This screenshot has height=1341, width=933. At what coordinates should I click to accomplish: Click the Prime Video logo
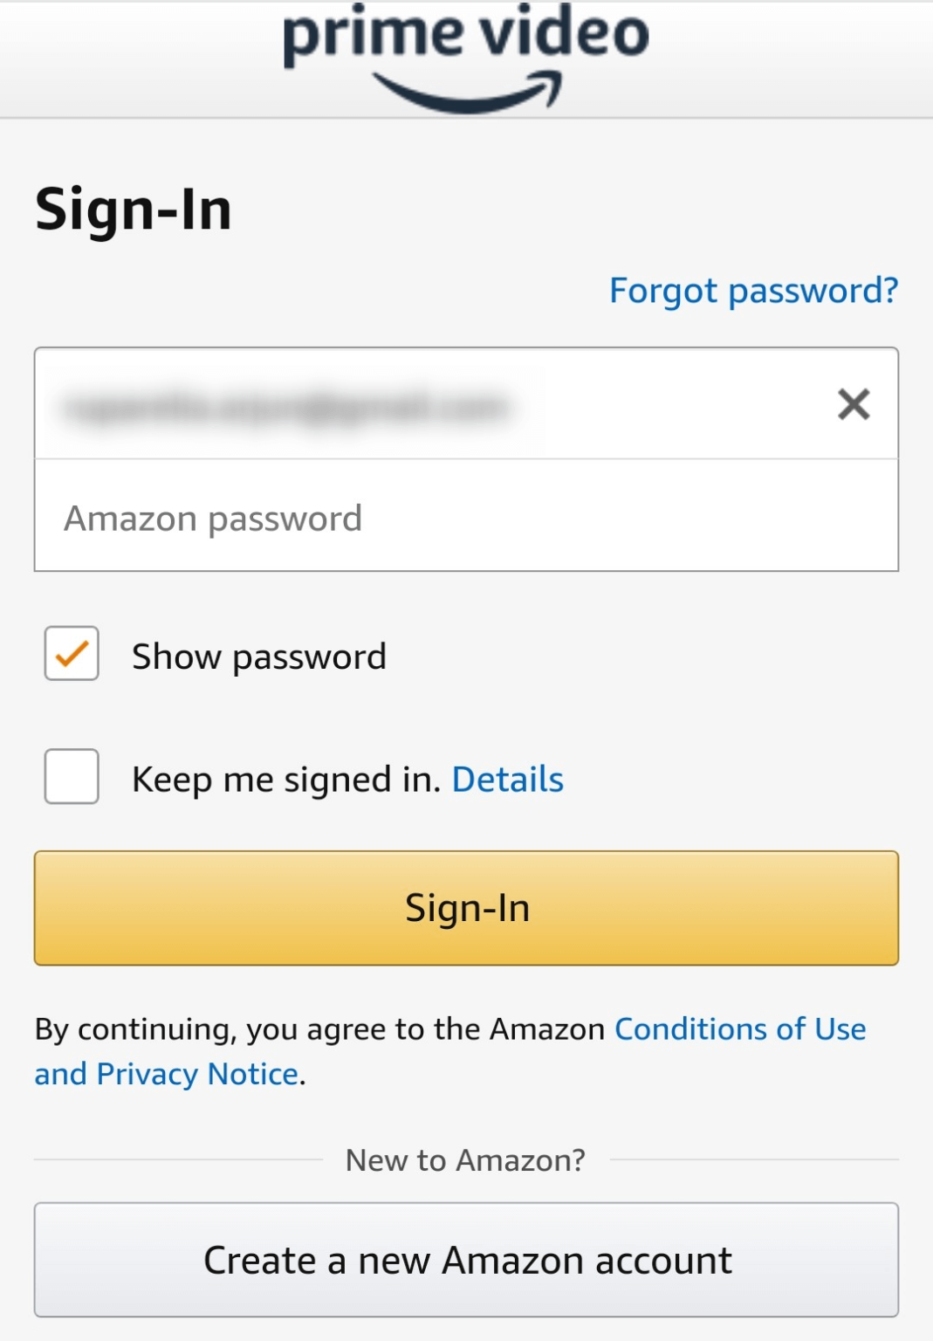[465, 39]
